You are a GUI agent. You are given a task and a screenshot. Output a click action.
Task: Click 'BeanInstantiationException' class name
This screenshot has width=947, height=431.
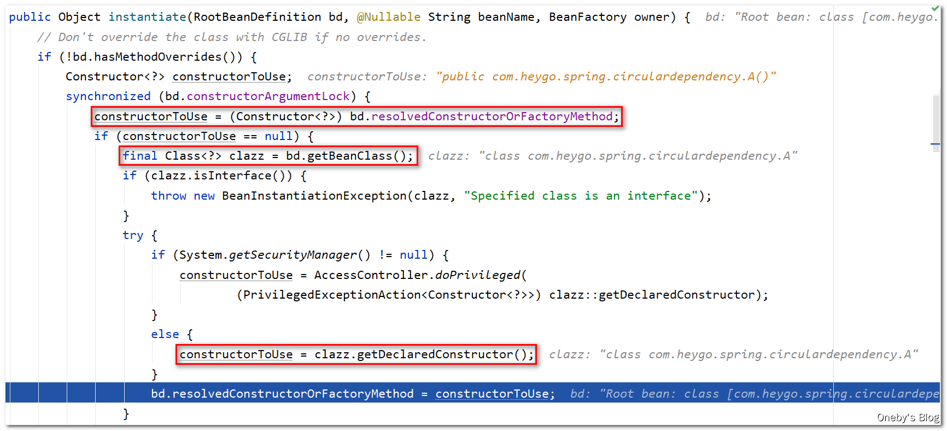tap(314, 196)
